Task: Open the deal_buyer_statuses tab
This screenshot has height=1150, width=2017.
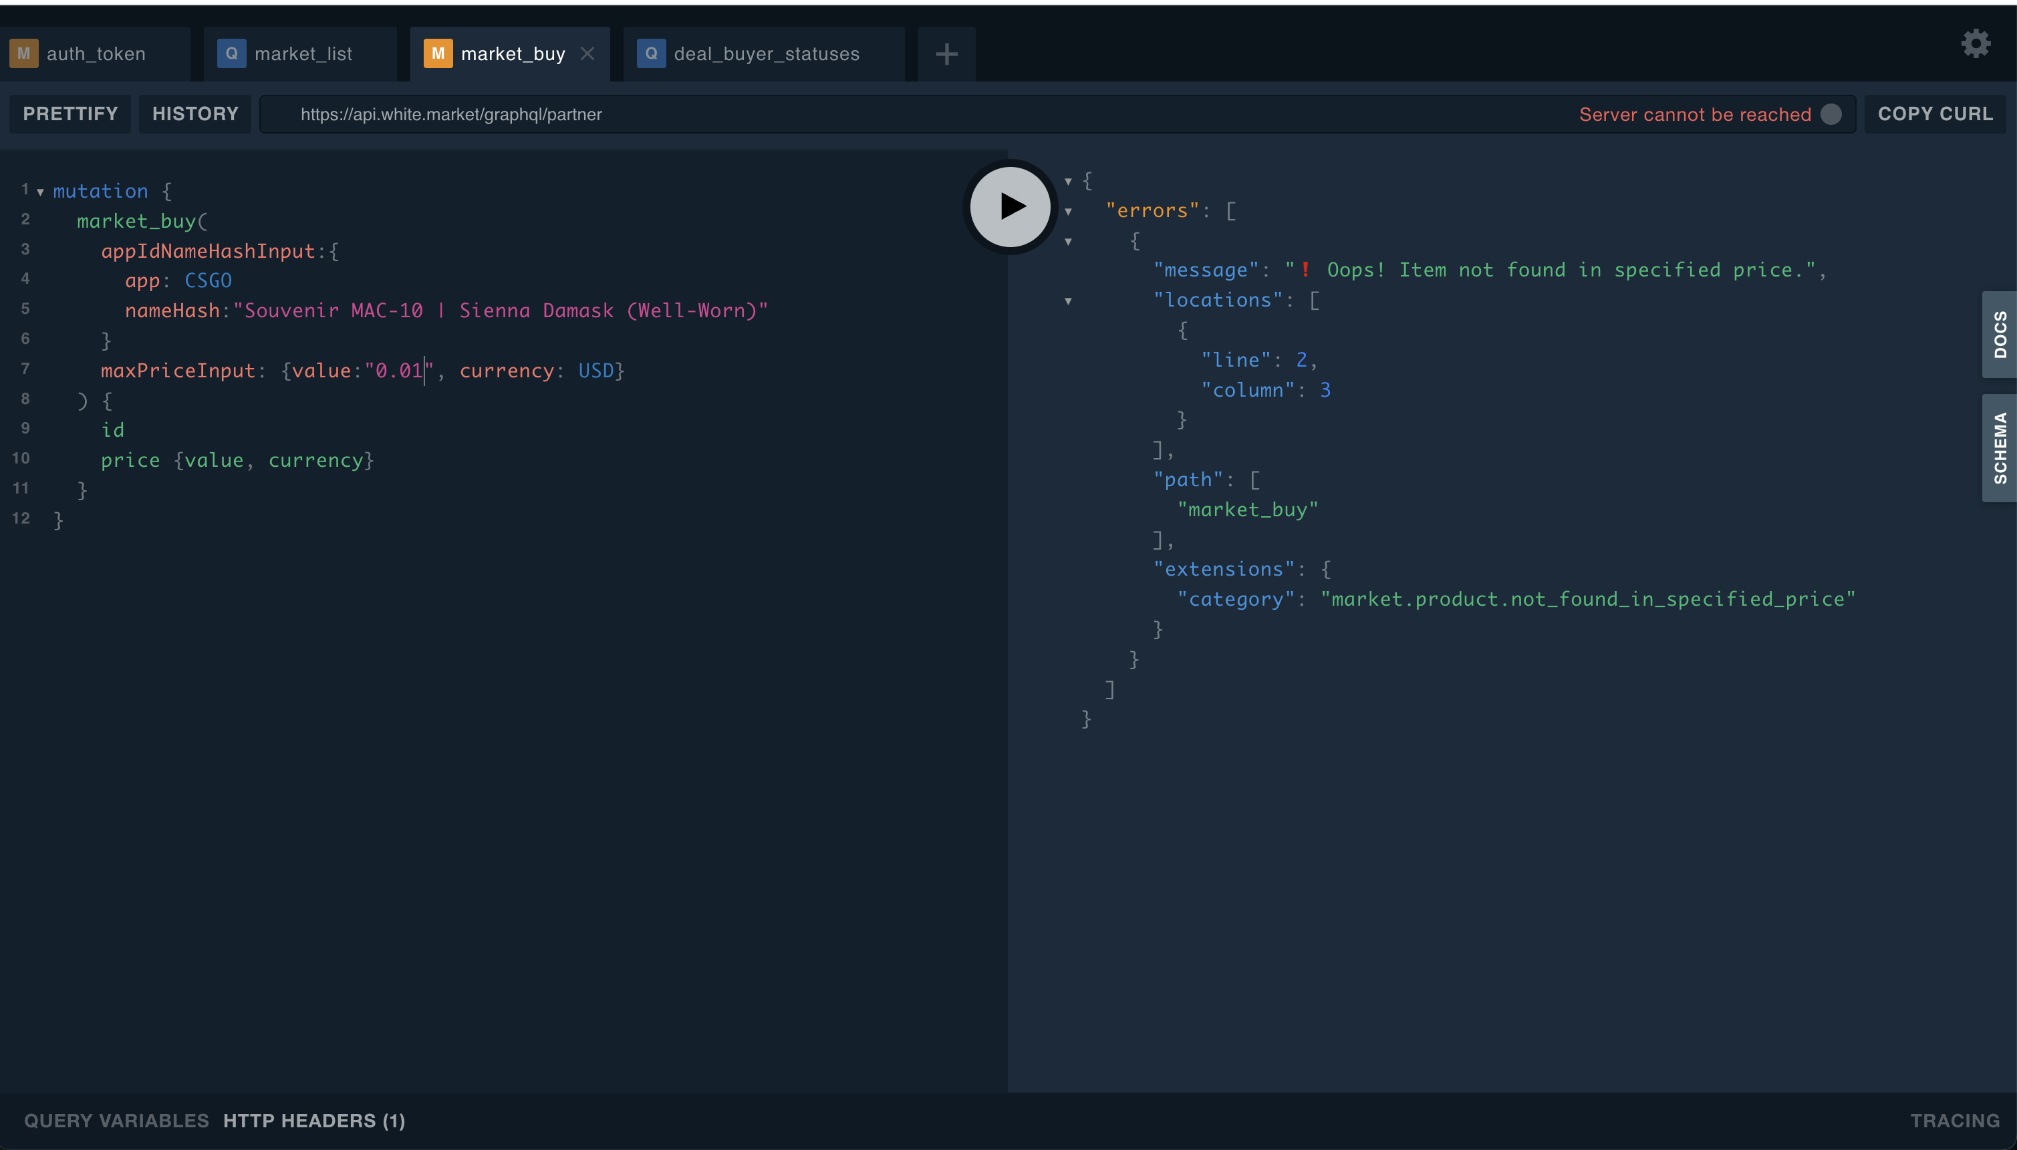Action: click(765, 53)
